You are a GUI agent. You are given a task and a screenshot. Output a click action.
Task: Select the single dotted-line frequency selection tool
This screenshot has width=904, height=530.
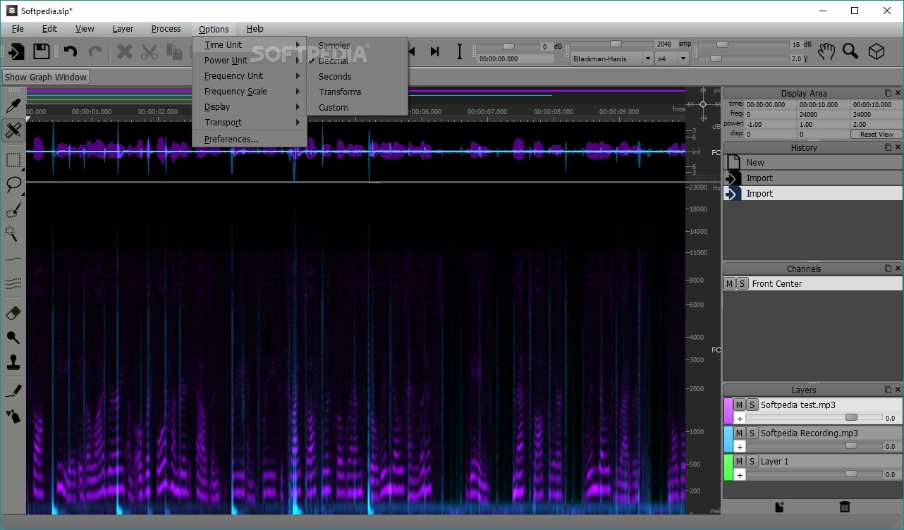coord(13,259)
